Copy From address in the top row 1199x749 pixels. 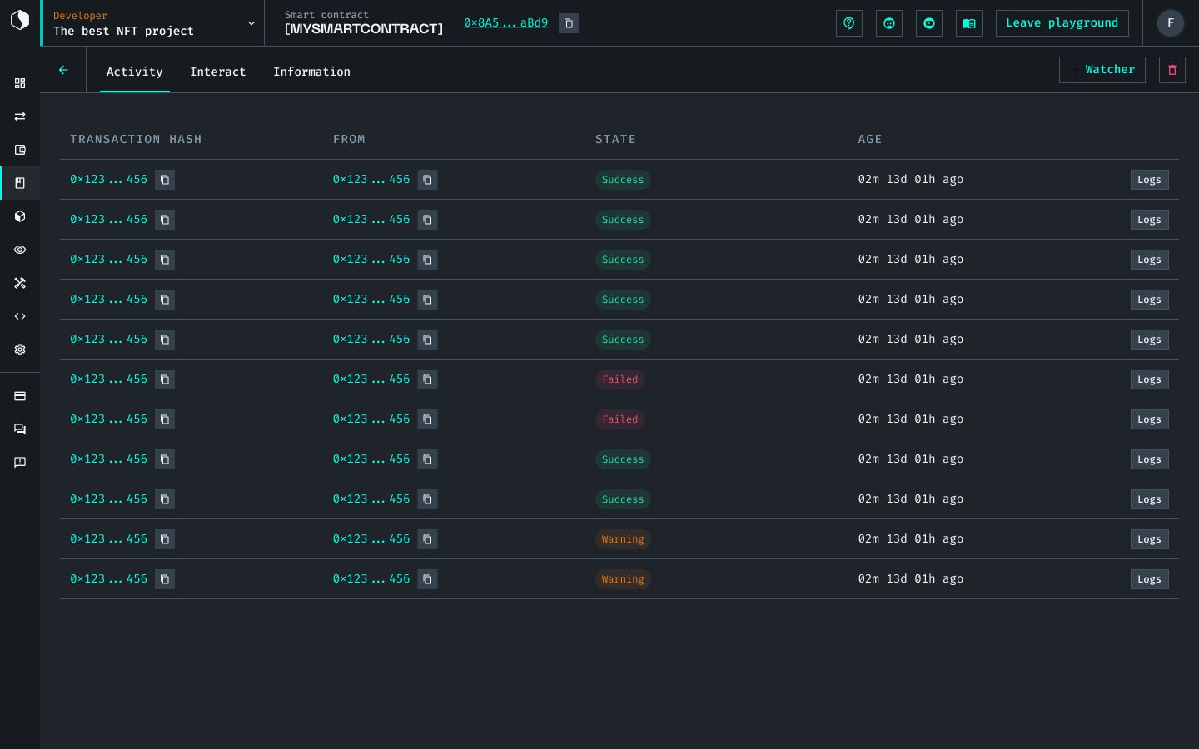pyautogui.click(x=427, y=180)
